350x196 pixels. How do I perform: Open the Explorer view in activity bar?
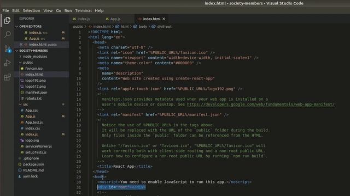(7, 21)
